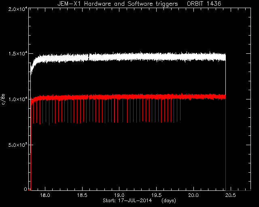Click the 19.0 x-axis tick label
The width and height of the screenshot is (259, 207).
[x=119, y=195]
